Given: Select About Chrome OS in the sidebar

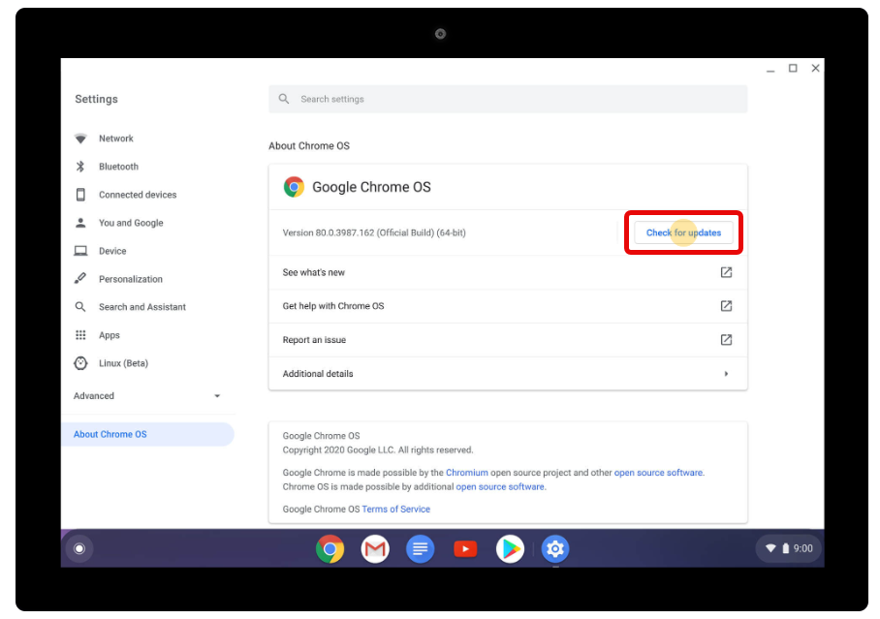Looking at the screenshot, I should 109,433.
